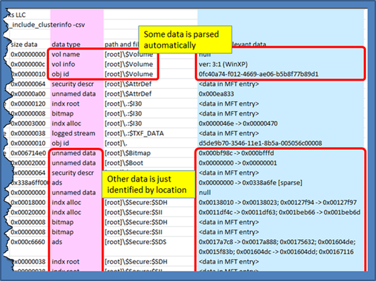
Task: Click the [root]\$Volume path in the vol info row
Action: click(x=128, y=65)
